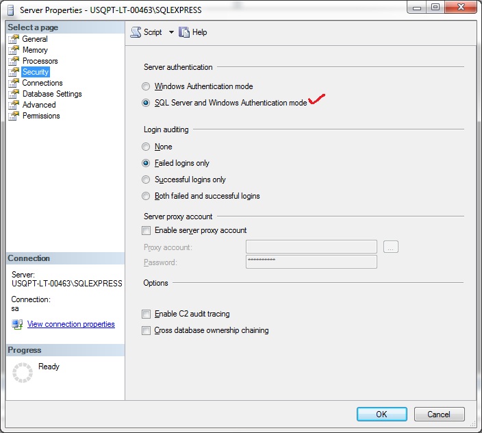Click the 'Server proxy account' section label
482x433 pixels.
tap(178, 216)
